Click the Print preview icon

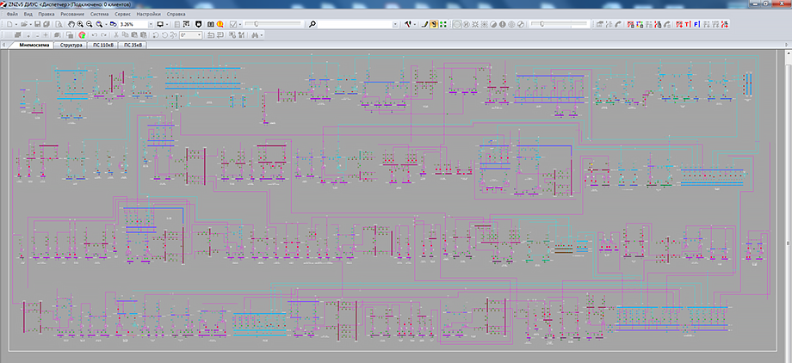pos(59,24)
